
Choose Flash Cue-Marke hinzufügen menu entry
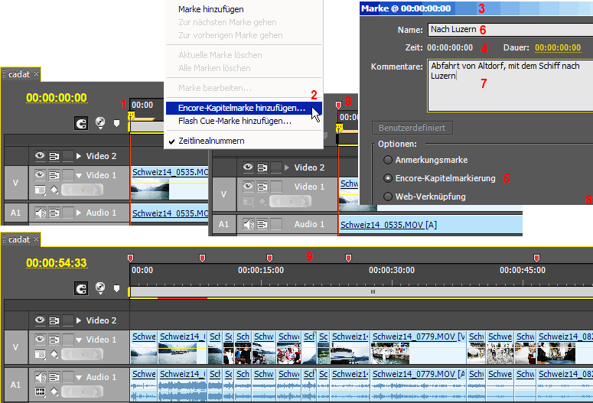coord(244,121)
